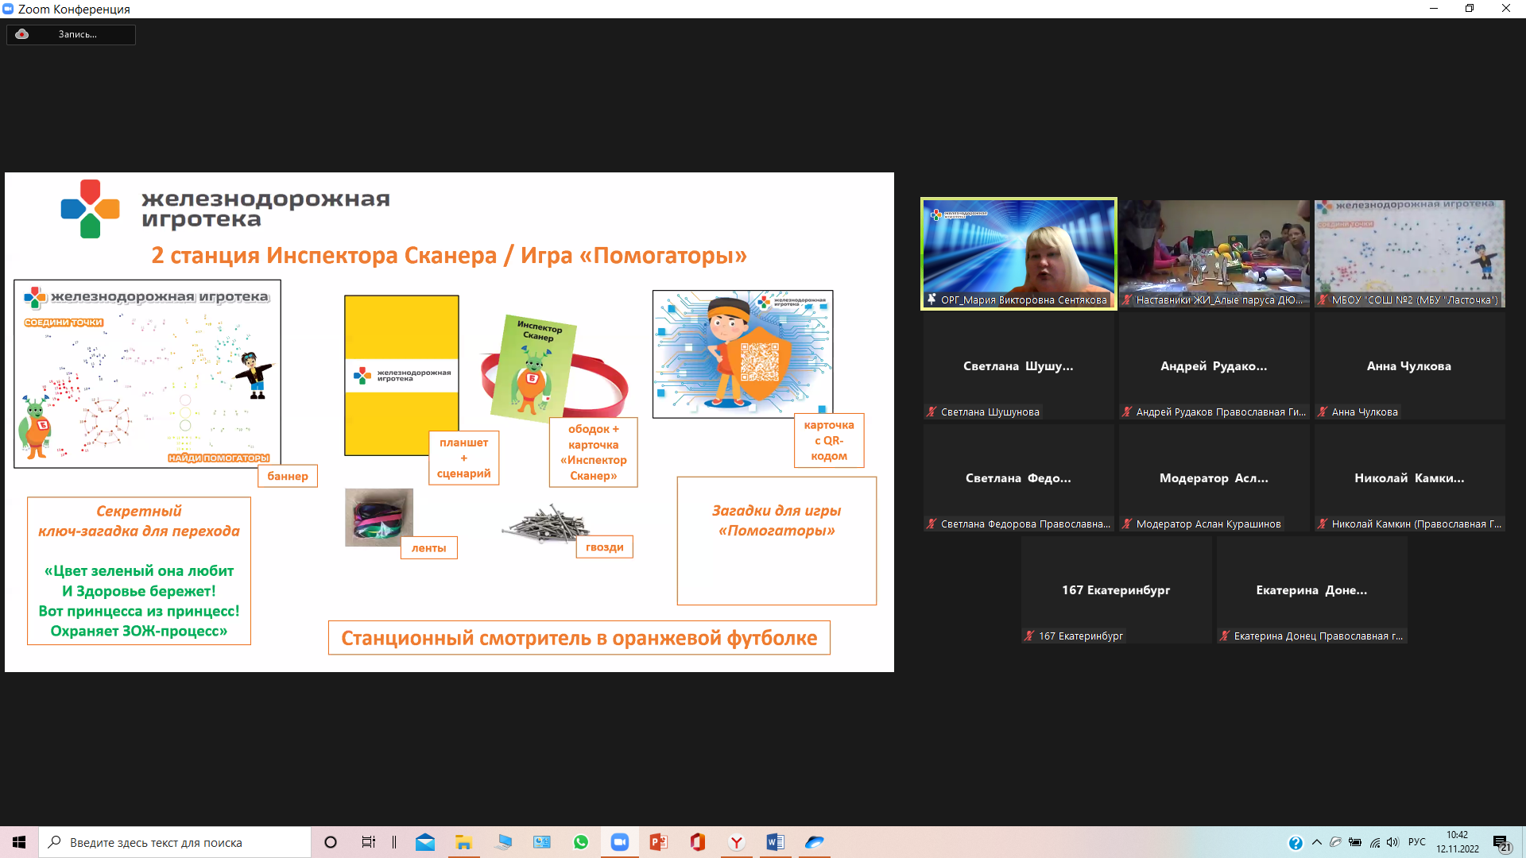Viewport: 1526px width, 858px height.
Task: Click muted mic icon beside Светлана Шушунова
Action: point(931,412)
